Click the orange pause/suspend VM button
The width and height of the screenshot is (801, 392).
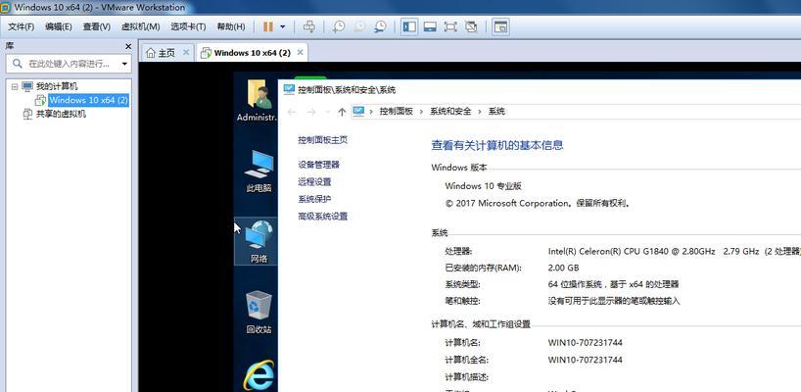point(267,26)
